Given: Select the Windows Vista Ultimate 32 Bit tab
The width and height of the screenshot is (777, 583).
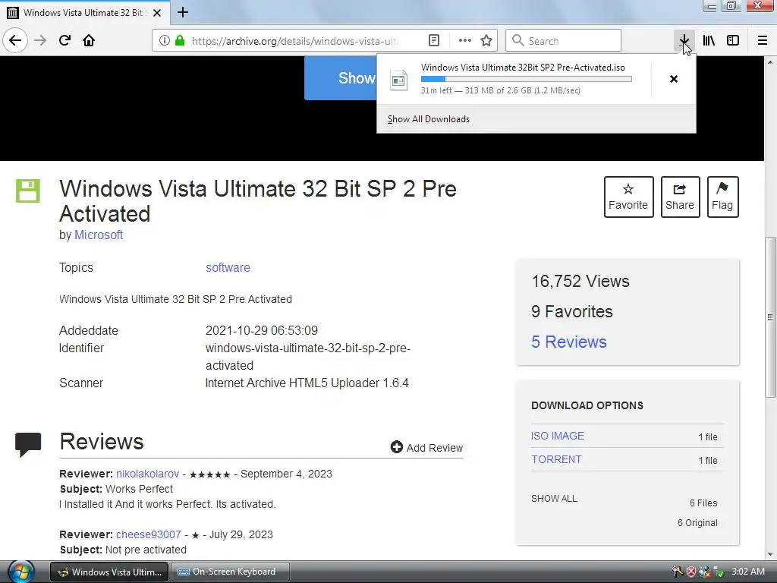Looking at the screenshot, I should pyautogui.click(x=85, y=13).
